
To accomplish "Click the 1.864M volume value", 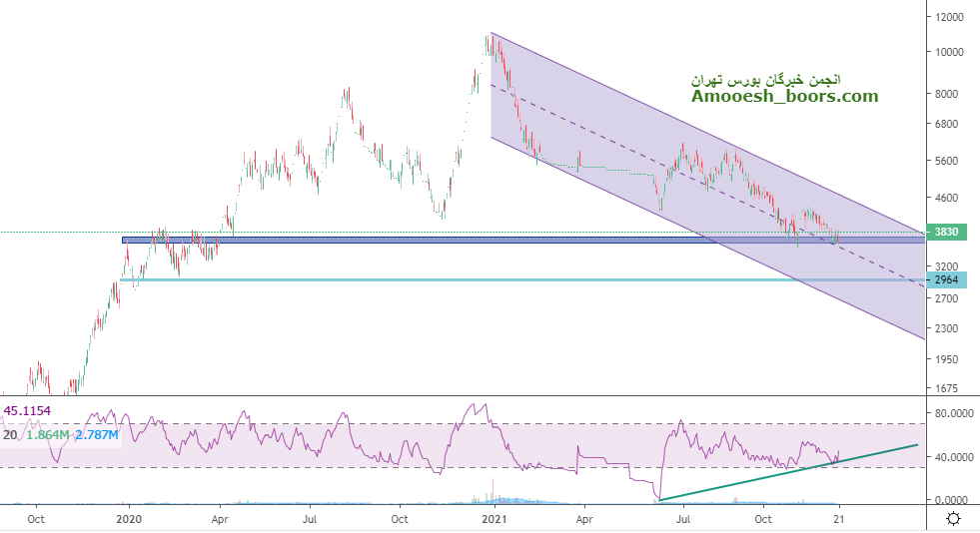I will point(49,435).
